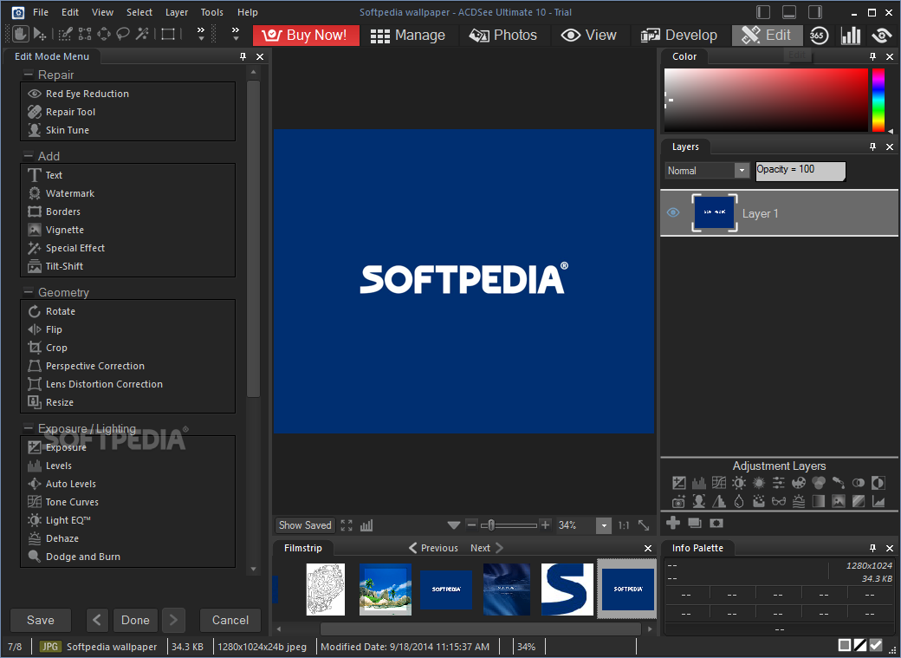Image resolution: width=901 pixels, height=658 pixels.
Task: Toggle pin on Layers panel
Action: (873, 147)
